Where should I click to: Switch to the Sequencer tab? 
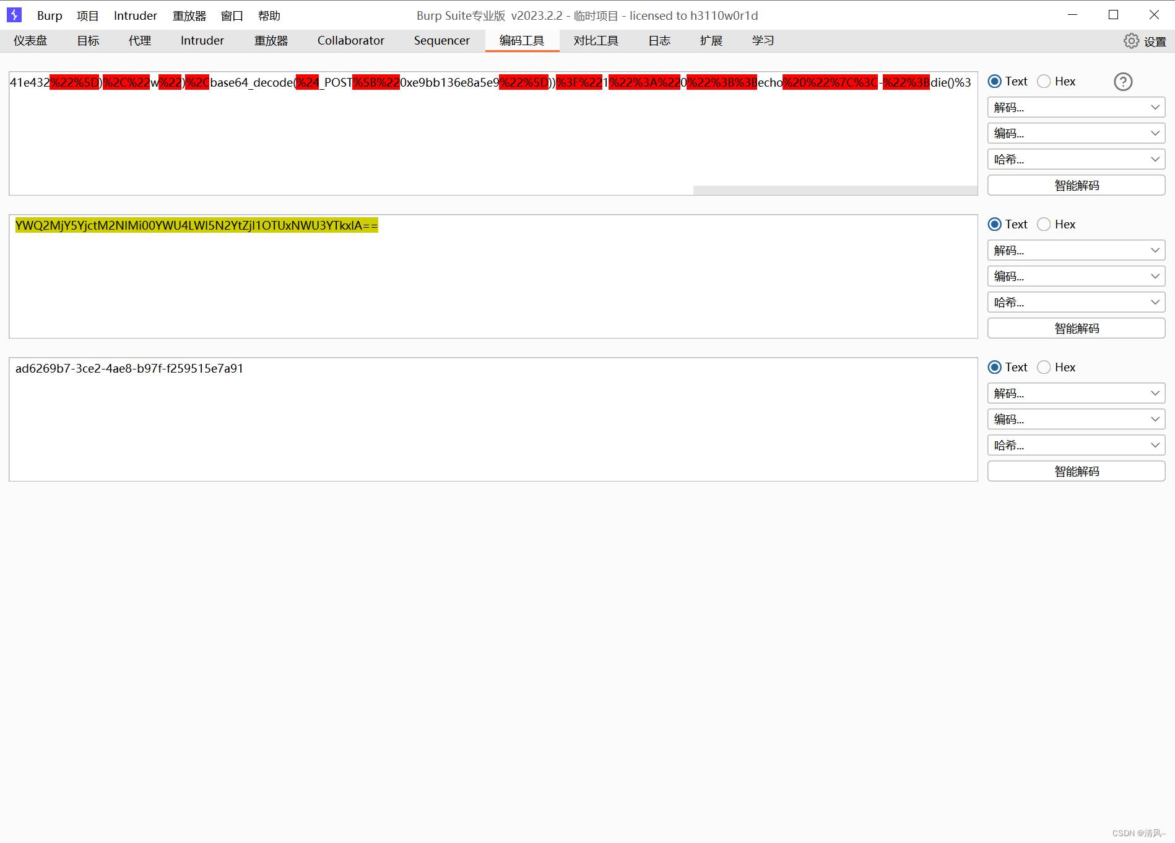(442, 41)
